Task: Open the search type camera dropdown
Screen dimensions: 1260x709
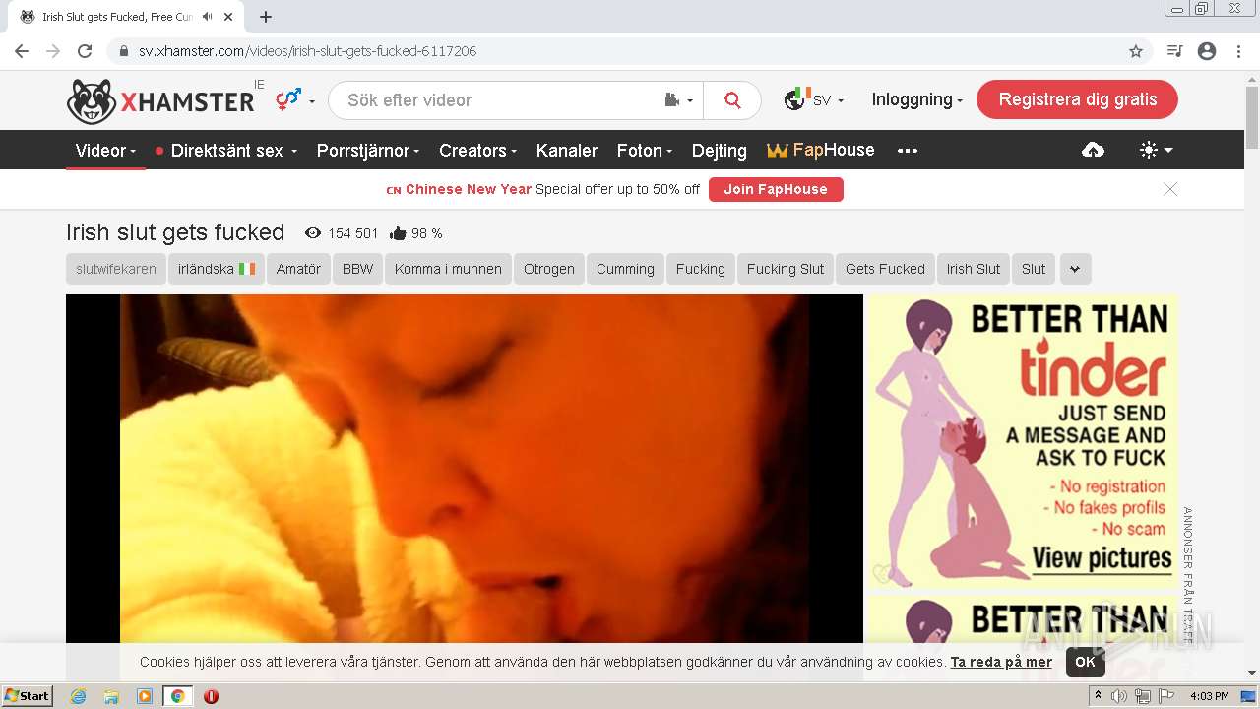Action: click(x=678, y=100)
